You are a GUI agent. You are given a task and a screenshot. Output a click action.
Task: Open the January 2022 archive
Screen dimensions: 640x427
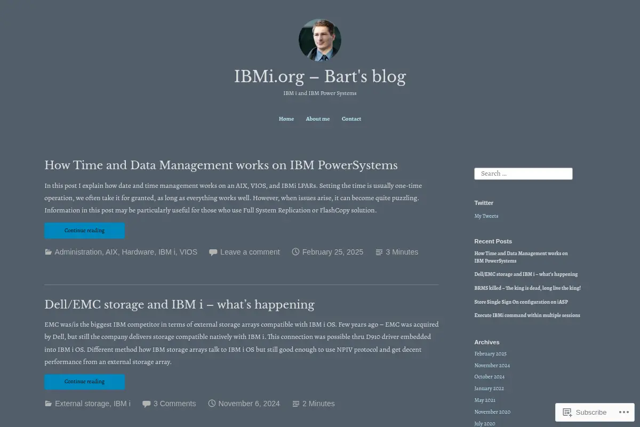(x=489, y=389)
